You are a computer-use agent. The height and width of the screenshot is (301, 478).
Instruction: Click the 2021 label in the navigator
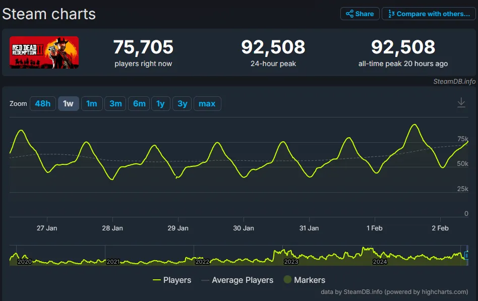pyautogui.click(x=113, y=262)
